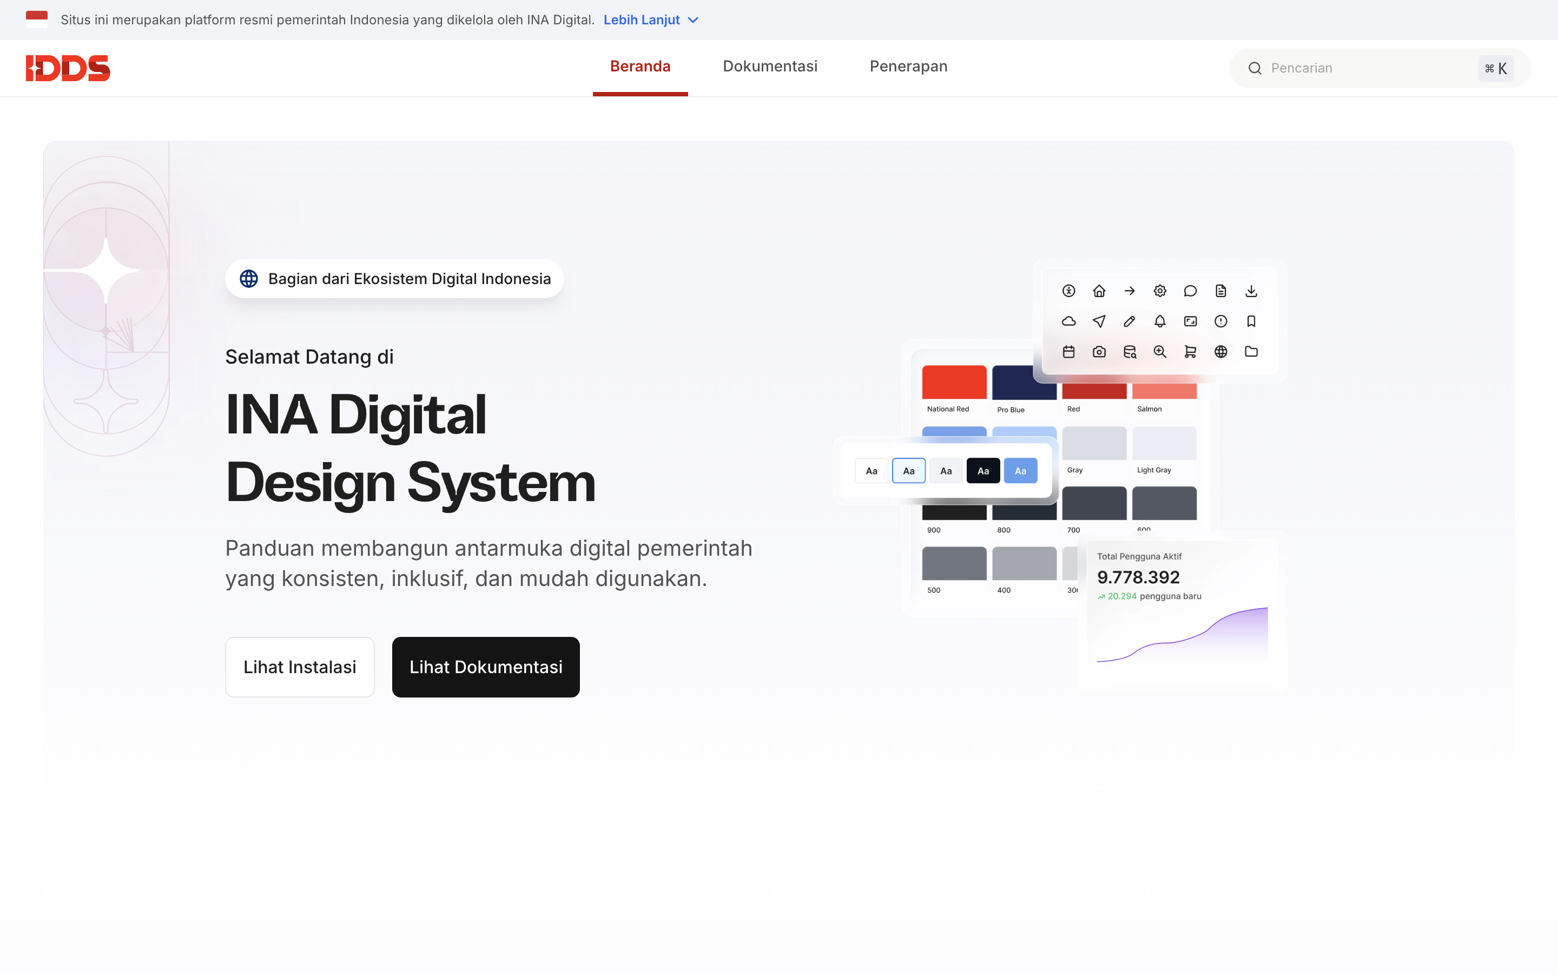Open the Penerapan tab
This screenshot has height=974, width=1558.
click(x=908, y=67)
